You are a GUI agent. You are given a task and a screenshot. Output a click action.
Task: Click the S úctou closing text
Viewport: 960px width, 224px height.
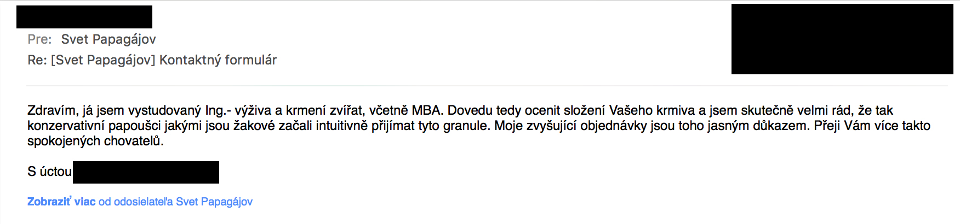(49, 172)
